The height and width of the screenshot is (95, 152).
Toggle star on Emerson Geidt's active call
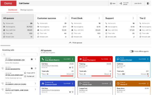pos(70,92)
